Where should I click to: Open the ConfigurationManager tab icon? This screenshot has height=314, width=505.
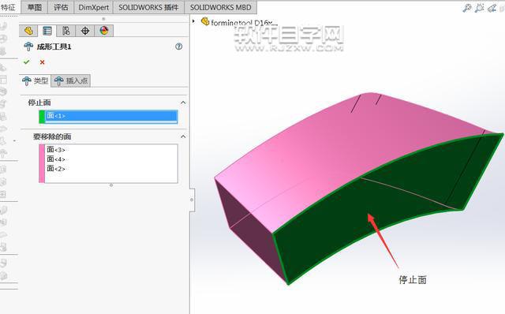pos(66,31)
